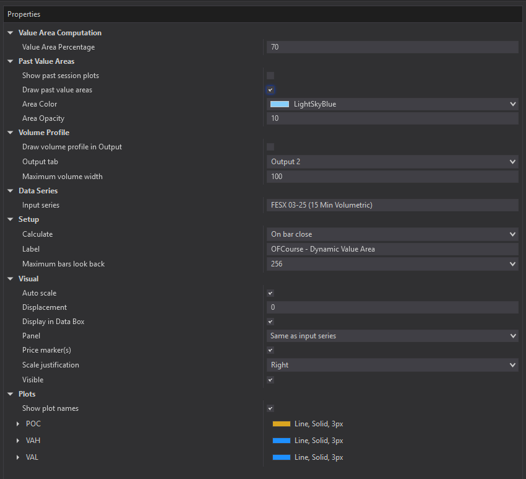Uncheck Draw past value areas checkbox

tap(270, 90)
